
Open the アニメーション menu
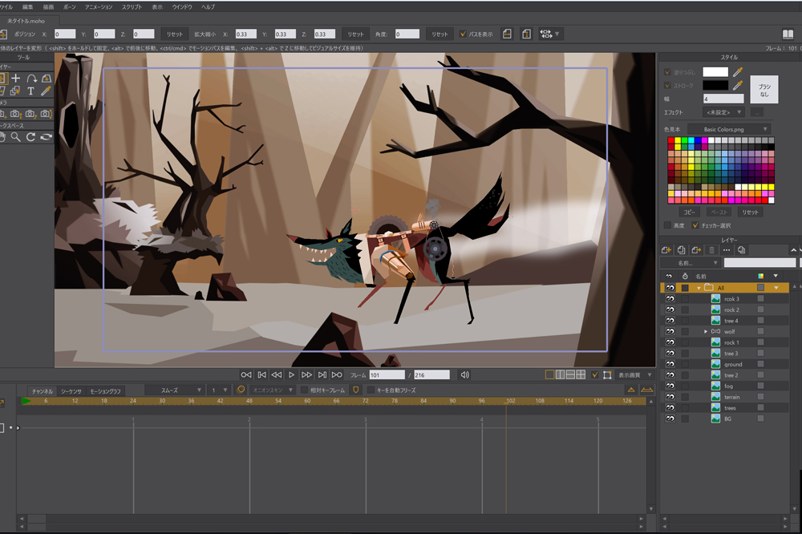click(x=99, y=6)
